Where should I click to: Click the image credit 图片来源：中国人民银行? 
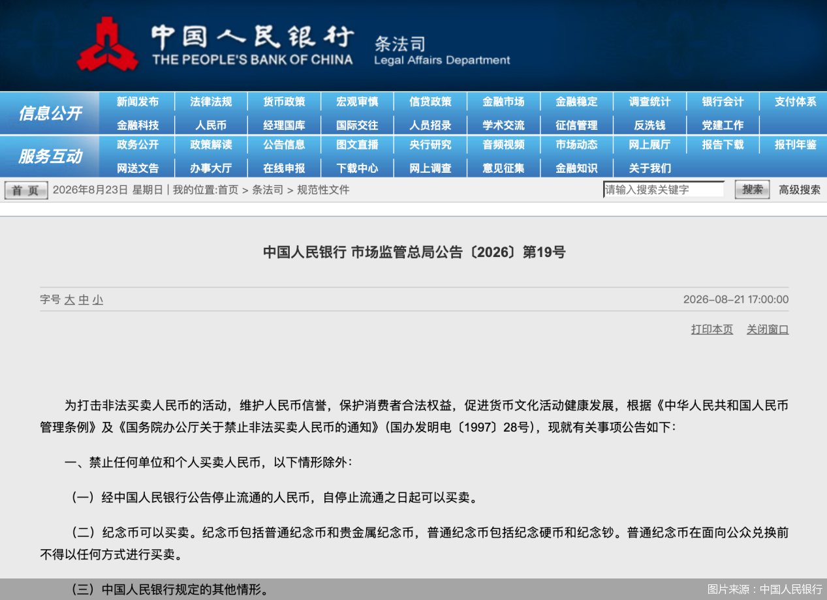coord(765,590)
